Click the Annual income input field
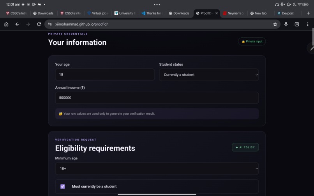 pyautogui.click(x=157, y=98)
